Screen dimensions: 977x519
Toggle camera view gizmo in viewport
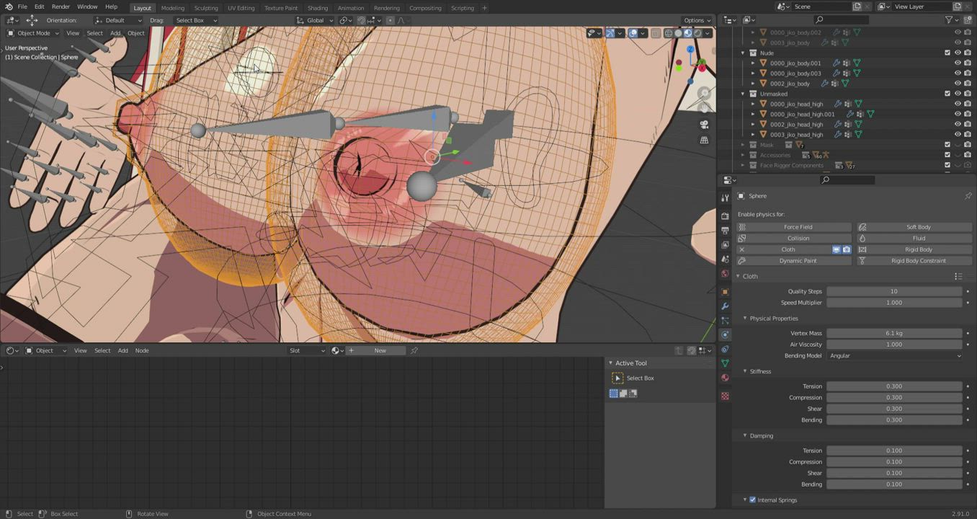coord(705,124)
